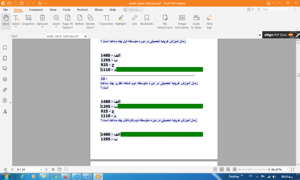
Task: Click the Reflow icon in the ribbon
Action: pyautogui.click(x=79, y=20)
